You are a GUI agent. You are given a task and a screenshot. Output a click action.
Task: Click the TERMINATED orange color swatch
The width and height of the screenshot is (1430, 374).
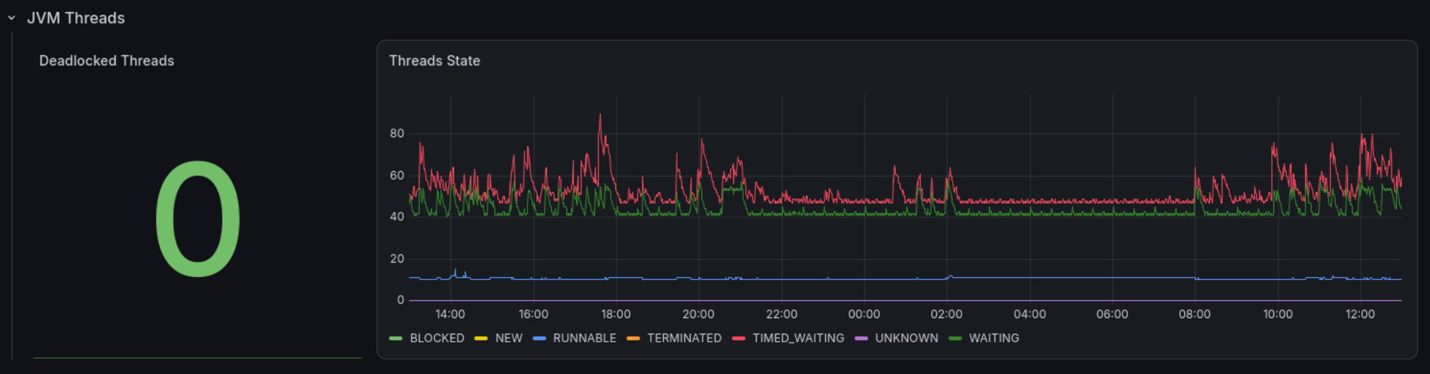tap(633, 338)
